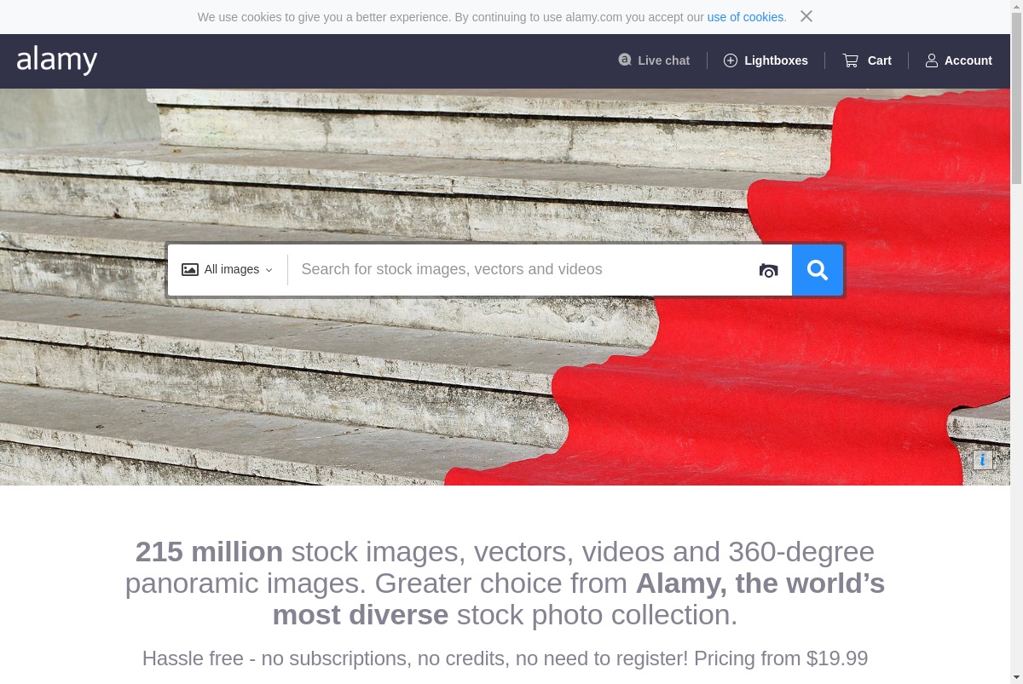The width and height of the screenshot is (1023, 684).
Task: Dismiss the cookie notice banner
Action: [x=806, y=16]
